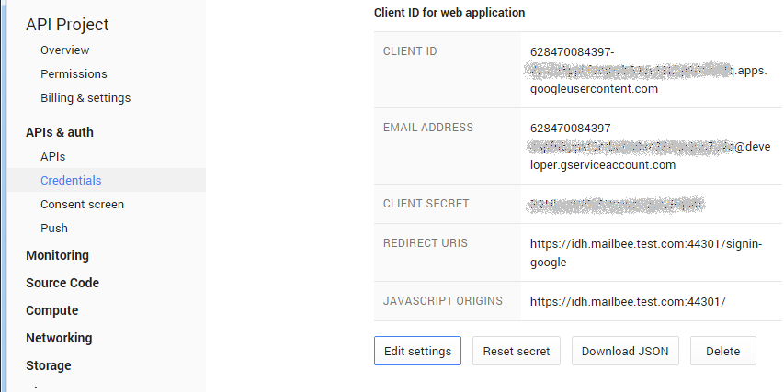784x392 pixels.
Task: Open the Overview page
Action: coord(64,50)
